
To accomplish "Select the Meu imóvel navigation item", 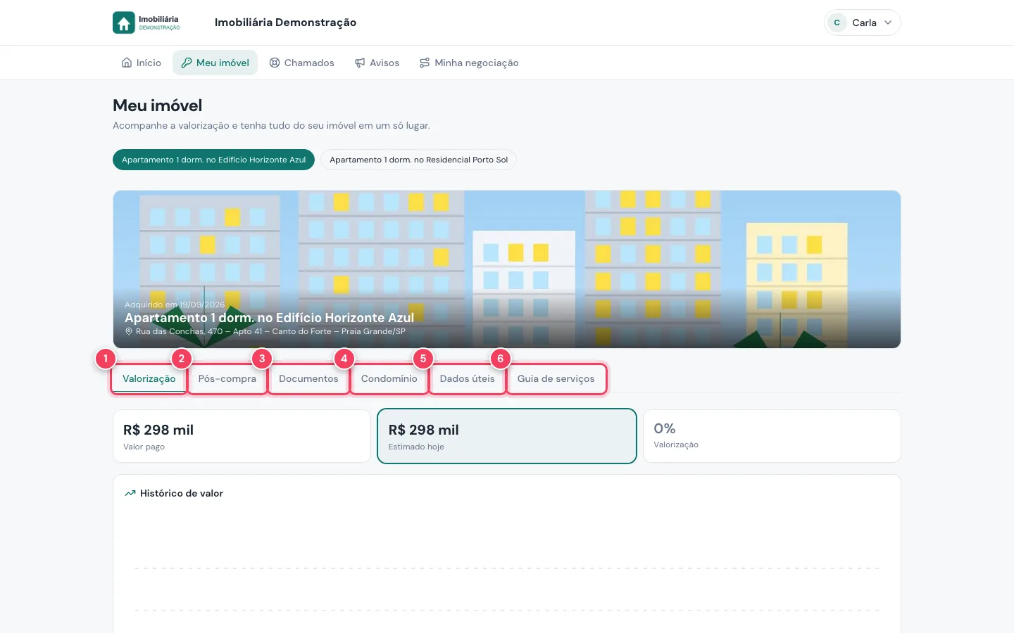I will (215, 63).
